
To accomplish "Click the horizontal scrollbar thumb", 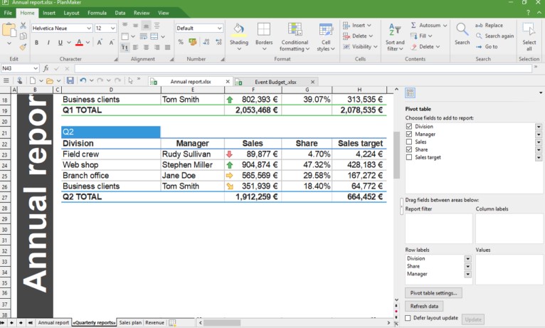I will click(x=222, y=323).
